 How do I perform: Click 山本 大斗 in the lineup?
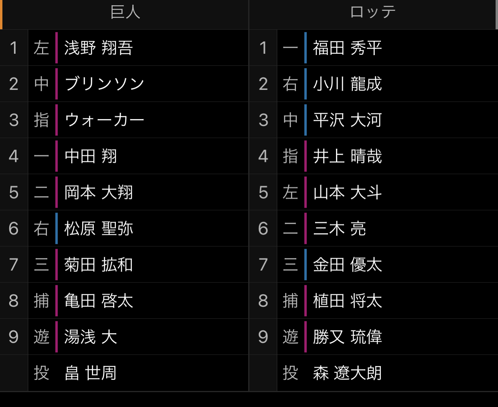(x=347, y=192)
